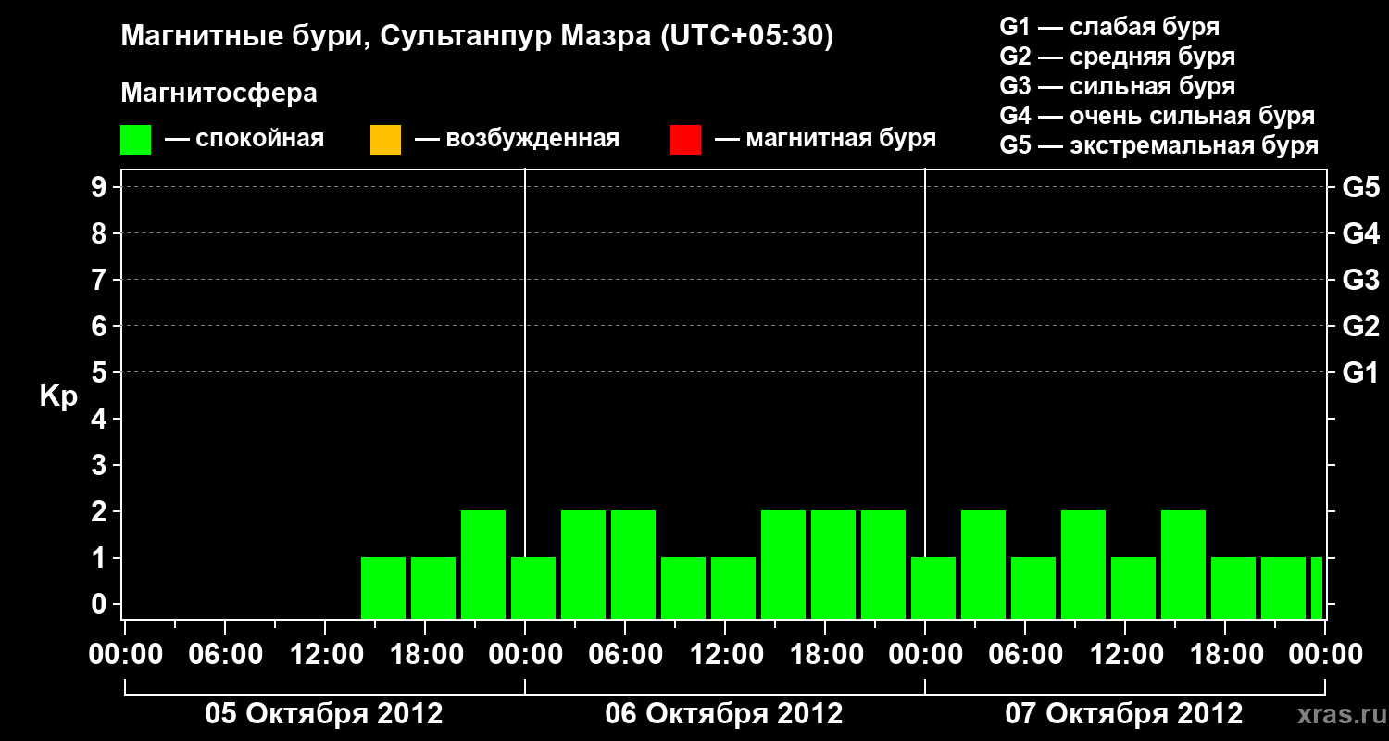The height and width of the screenshot is (741, 1389).
Task: Click the '12:00' time label for 07 Октября
Action: click(1125, 655)
